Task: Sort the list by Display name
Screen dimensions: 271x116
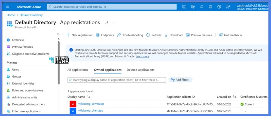Action: pos(79,97)
